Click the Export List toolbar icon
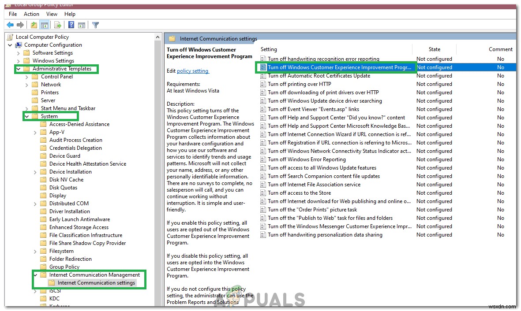Image resolution: width=521 pixels, height=311 pixels. pos(58,25)
